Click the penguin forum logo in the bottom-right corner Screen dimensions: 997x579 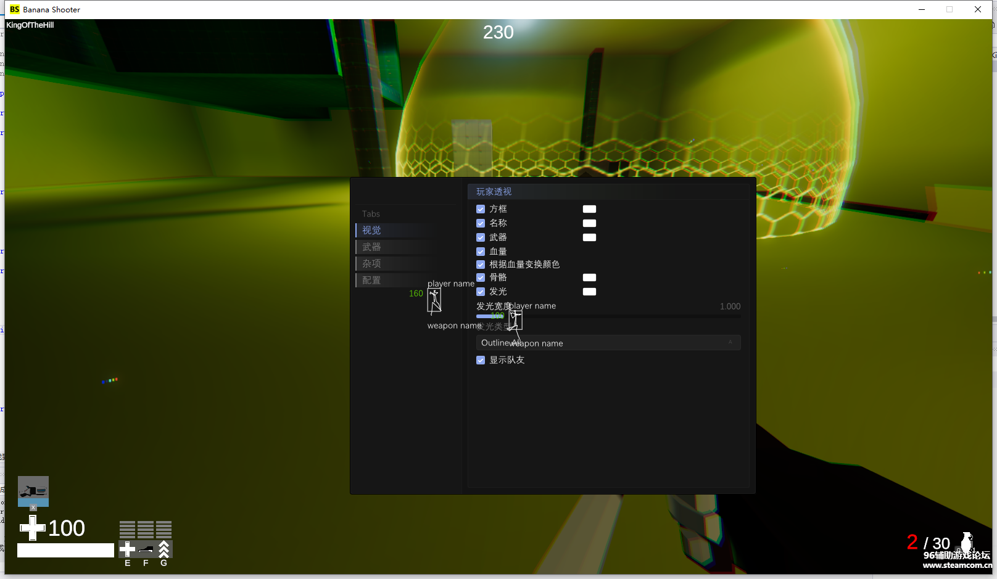tap(966, 543)
